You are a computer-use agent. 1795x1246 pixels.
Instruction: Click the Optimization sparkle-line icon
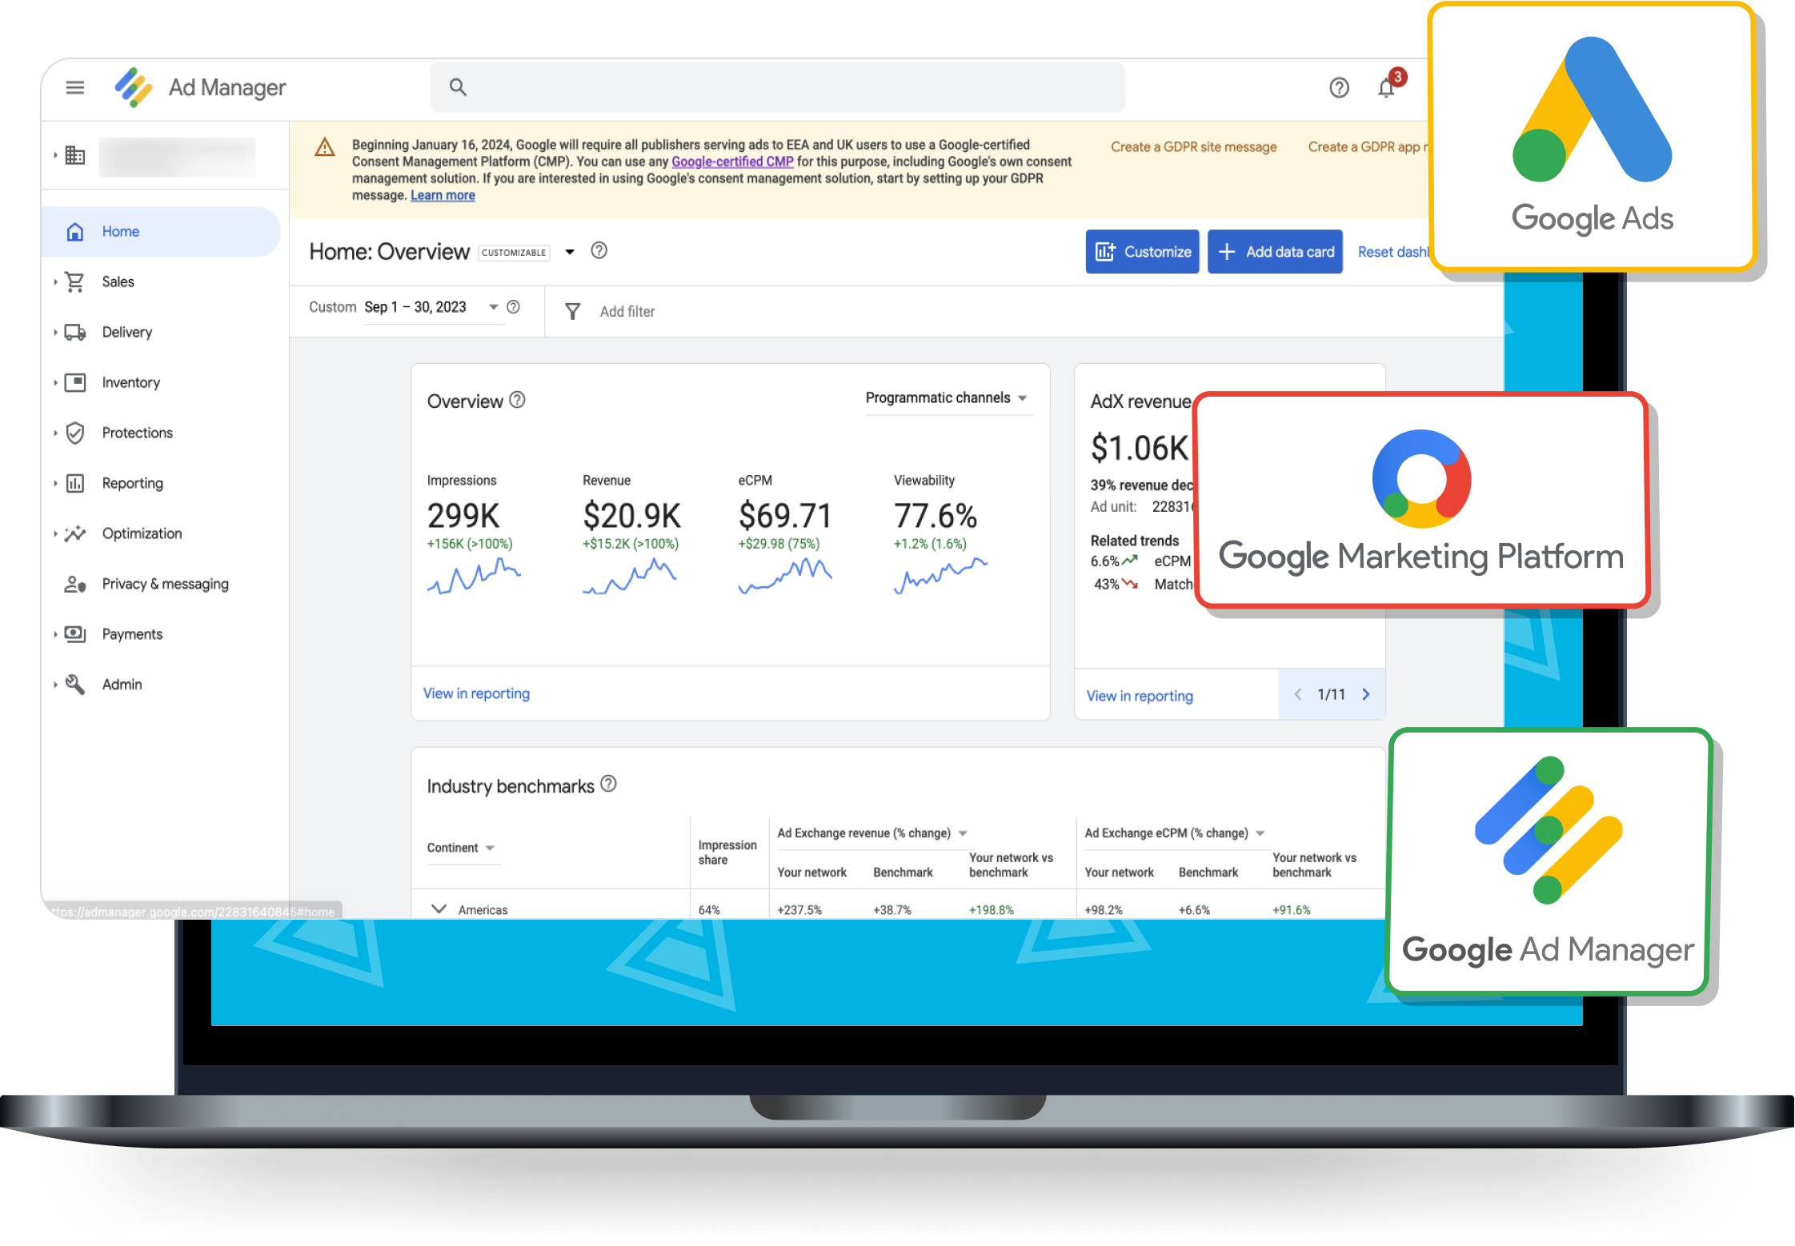pyautogui.click(x=74, y=533)
